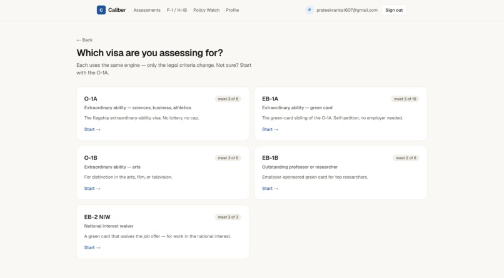Click 'A green card that waives the job offer' description
504x278 pixels.
pyautogui.click(x=158, y=236)
